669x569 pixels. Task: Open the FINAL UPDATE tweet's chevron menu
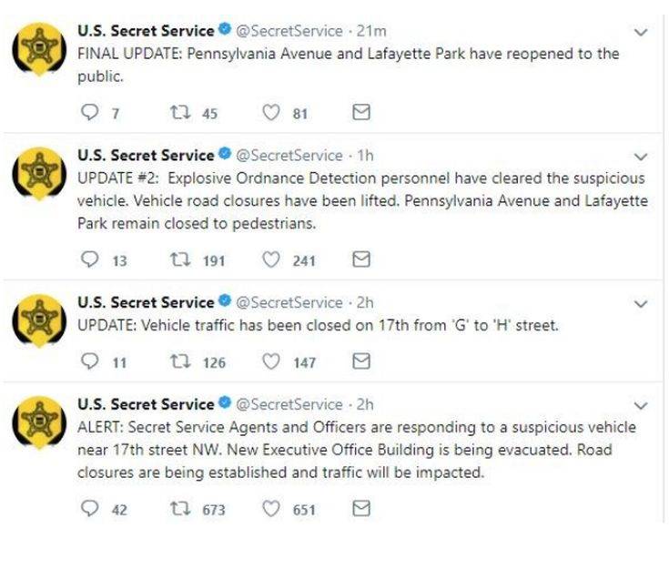(641, 32)
